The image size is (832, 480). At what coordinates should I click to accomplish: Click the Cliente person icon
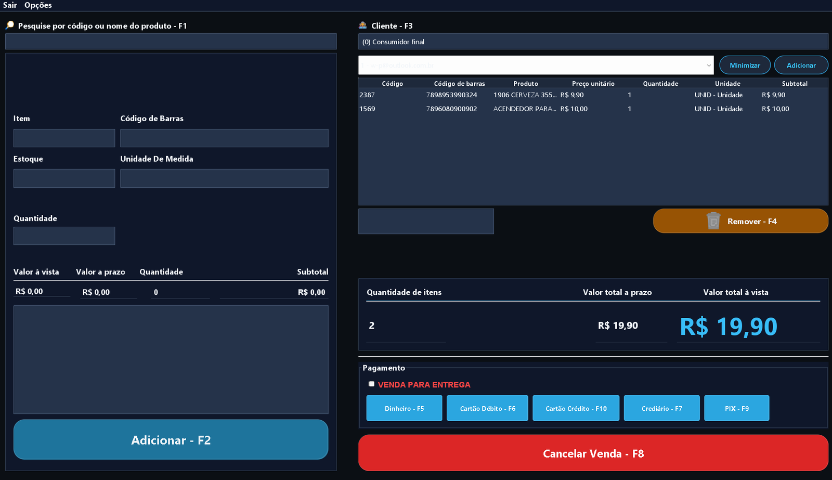pos(363,25)
